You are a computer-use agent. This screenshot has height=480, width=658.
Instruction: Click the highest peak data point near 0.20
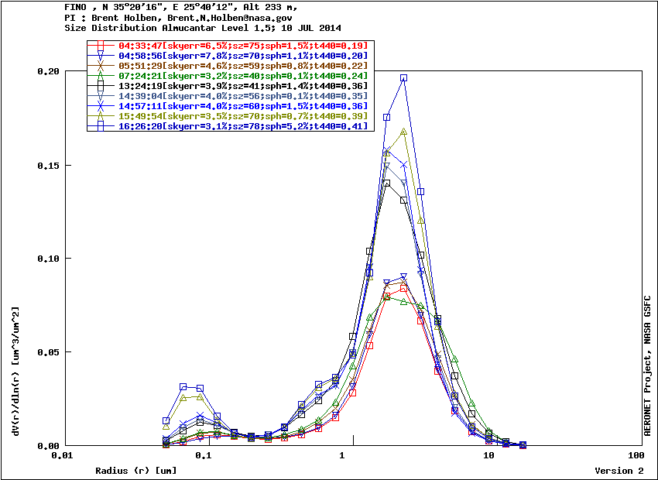tap(403, 78)
